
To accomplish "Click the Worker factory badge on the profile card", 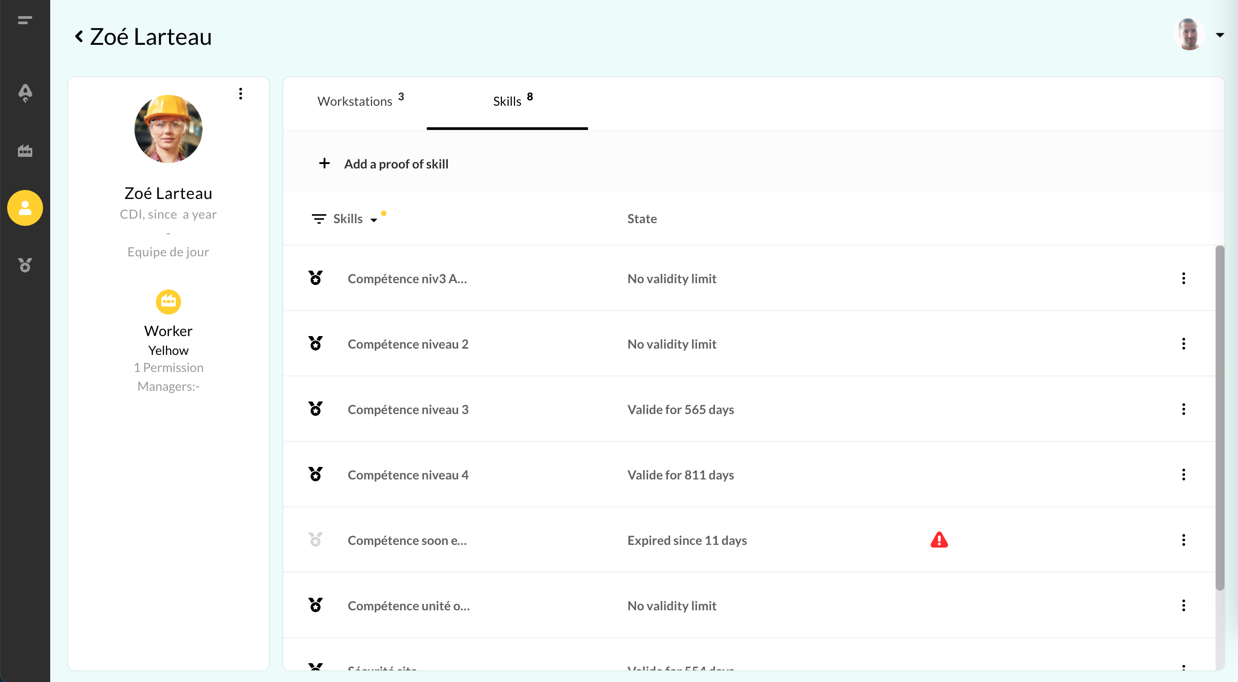I will point(168,302).
